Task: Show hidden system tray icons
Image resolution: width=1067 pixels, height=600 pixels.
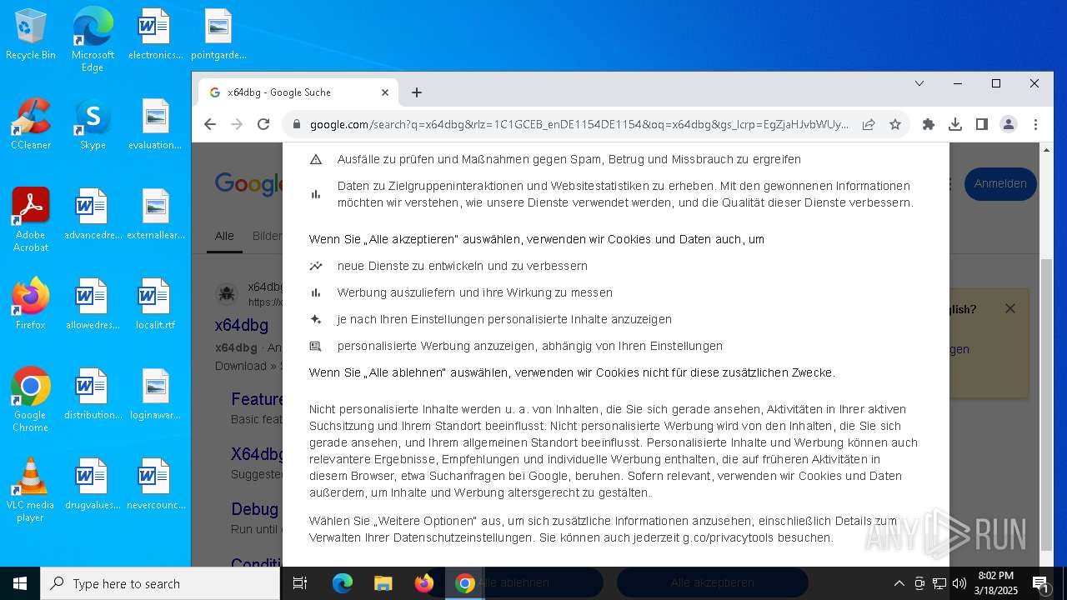Action: coord(899,583)
